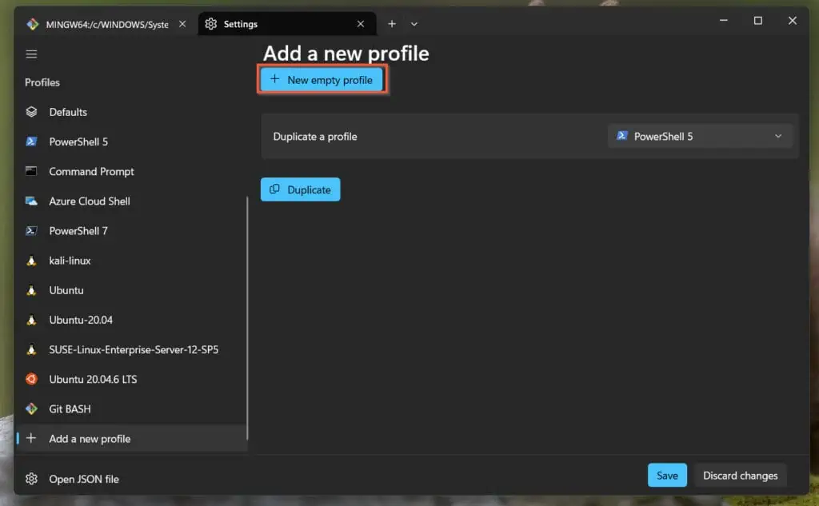Click the gear icon next to Open JSON file
819x506 pixels.
pyautogui.click(x=31, y=479)
